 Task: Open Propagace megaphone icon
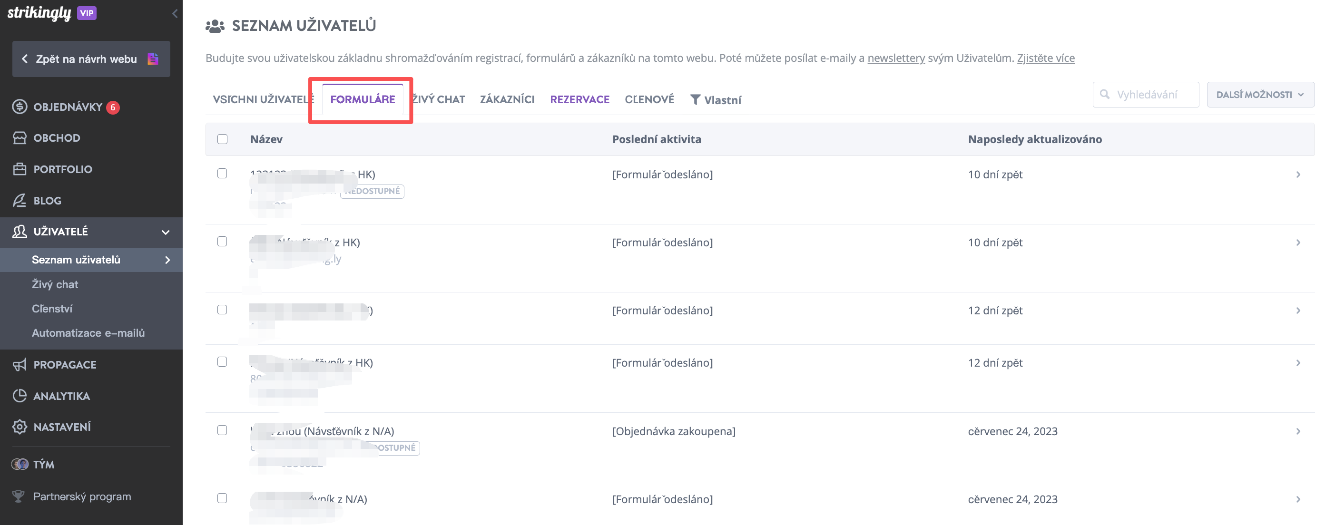(x=20, y=364)
